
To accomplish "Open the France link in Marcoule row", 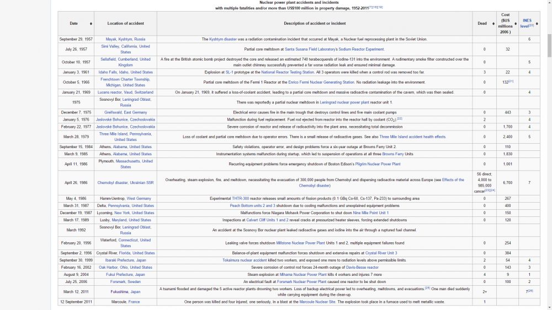I will pos(134,302).
